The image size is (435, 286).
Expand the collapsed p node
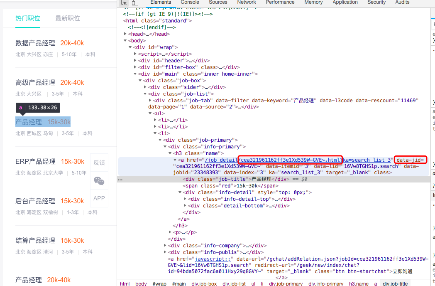(170, 232)
